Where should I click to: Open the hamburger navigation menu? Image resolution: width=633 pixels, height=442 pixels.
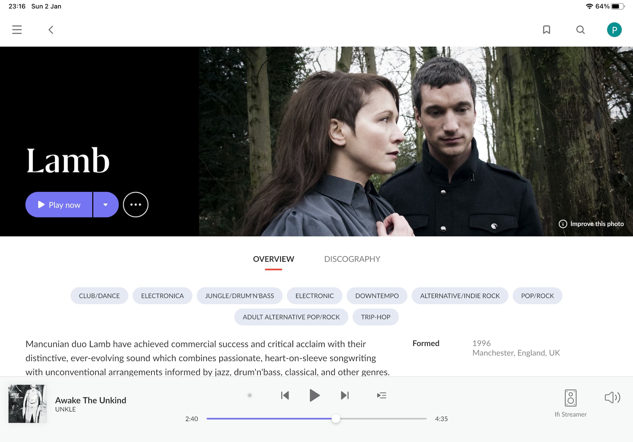click(x=17, y=30)
